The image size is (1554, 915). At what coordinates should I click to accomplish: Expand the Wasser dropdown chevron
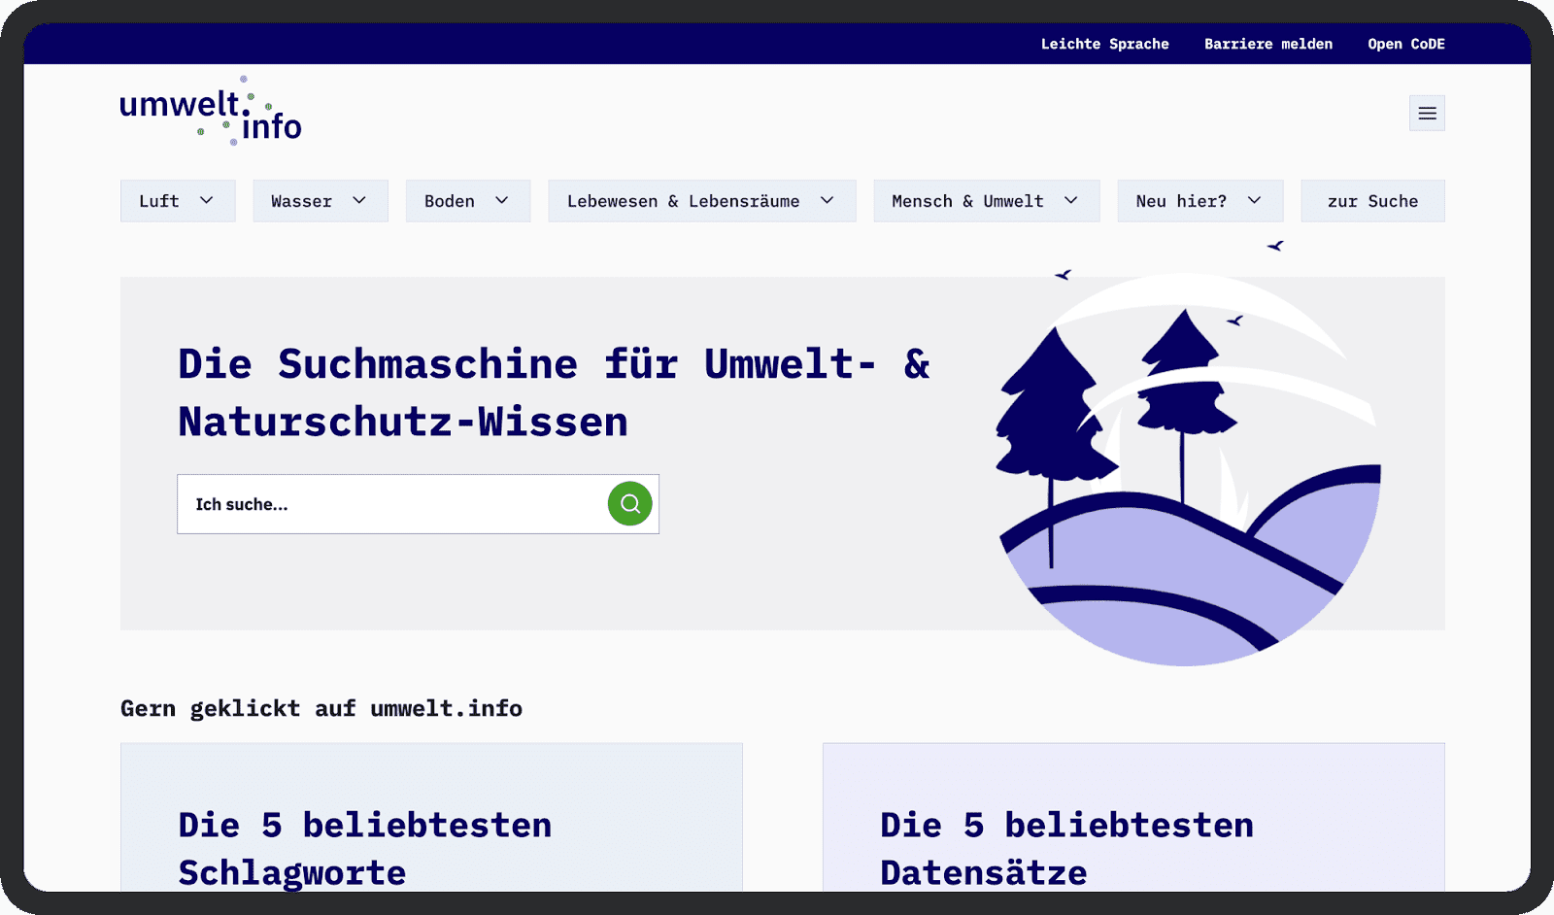click(359, 201)
